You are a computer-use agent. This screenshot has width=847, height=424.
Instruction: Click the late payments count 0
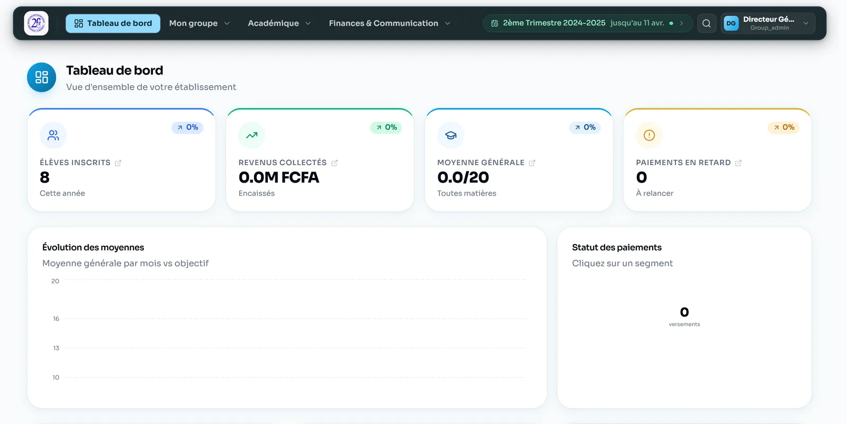(x=642, y=177)
